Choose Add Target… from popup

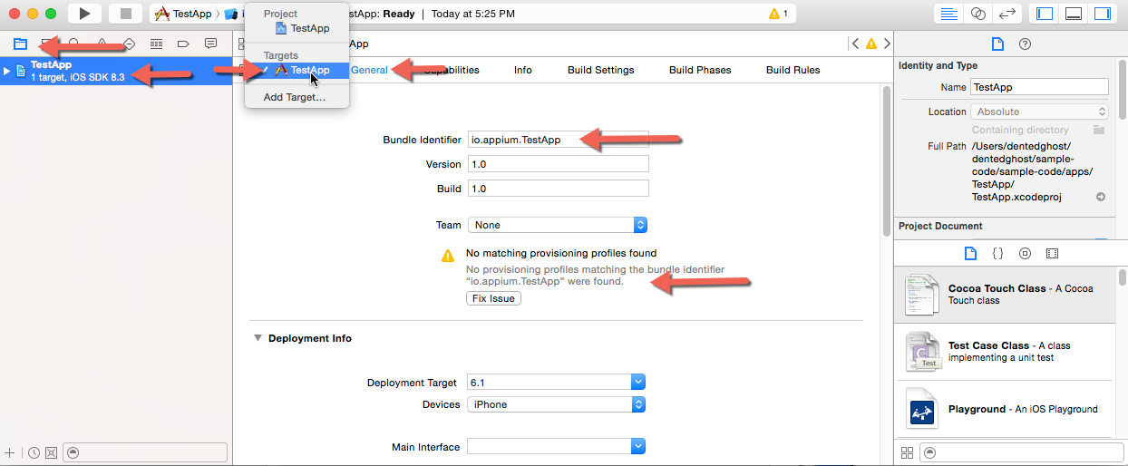[x=294, y=97]
